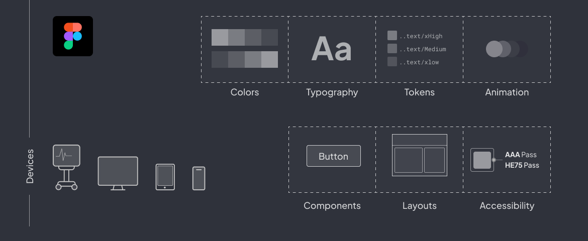Pick the lightest gray in bottom color row
The image size is (588, 241).
coord(269,60)
